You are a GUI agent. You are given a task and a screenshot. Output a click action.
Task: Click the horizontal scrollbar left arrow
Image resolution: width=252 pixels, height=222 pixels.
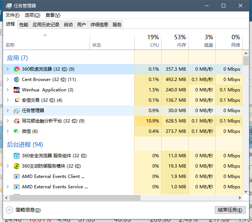tap(6, 198)
